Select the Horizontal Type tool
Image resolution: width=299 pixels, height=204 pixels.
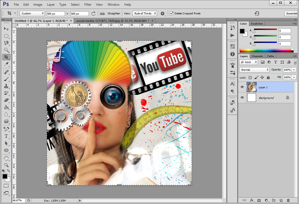click(6, 136)
